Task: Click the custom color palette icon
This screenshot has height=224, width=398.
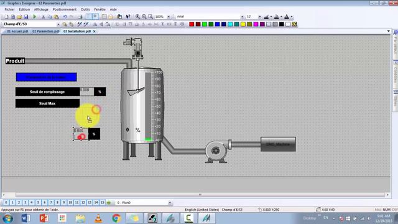Action: click(294, 24)
